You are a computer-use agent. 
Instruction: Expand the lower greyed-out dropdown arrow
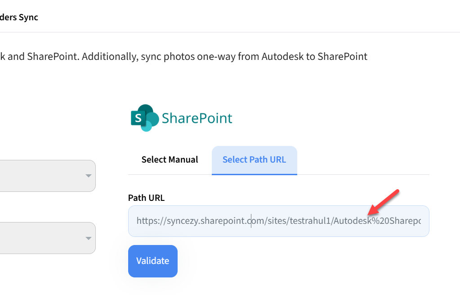(x=89, y=238)
